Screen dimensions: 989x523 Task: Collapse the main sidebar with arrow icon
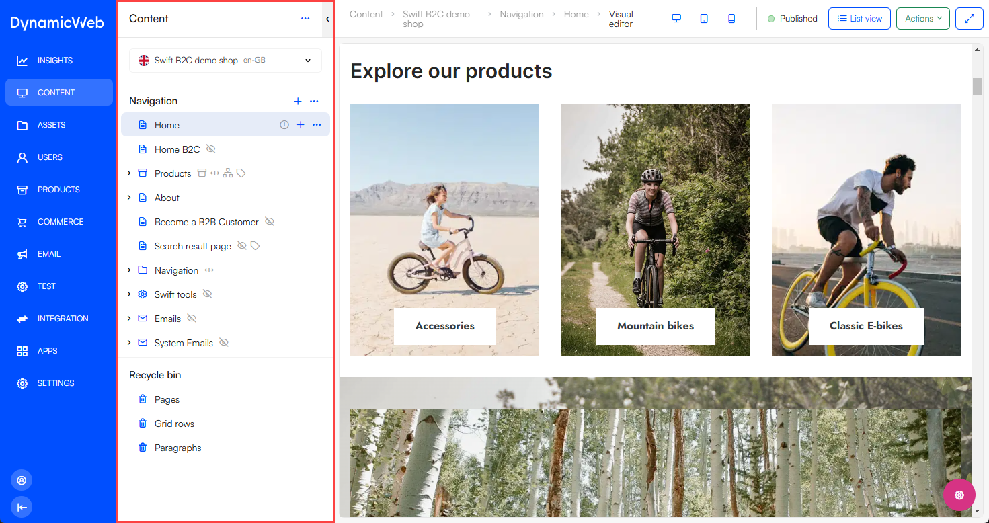point(22,507)
